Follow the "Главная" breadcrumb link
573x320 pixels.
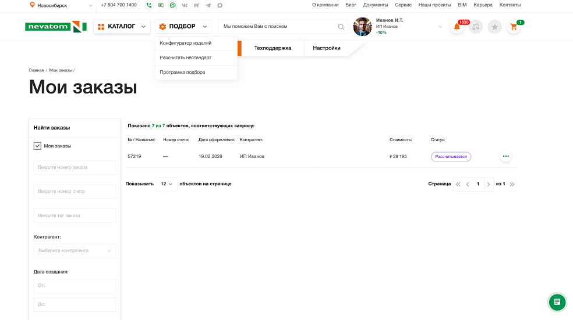tap(36, 70)
